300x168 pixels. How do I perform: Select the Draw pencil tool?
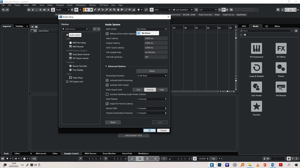95,10
